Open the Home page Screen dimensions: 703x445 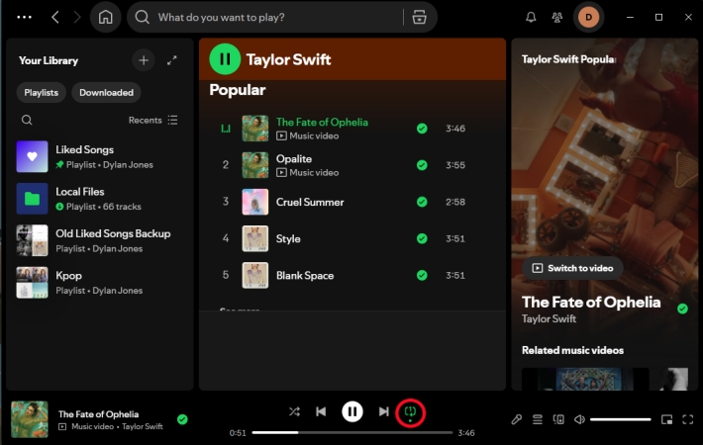pos(105,17)
